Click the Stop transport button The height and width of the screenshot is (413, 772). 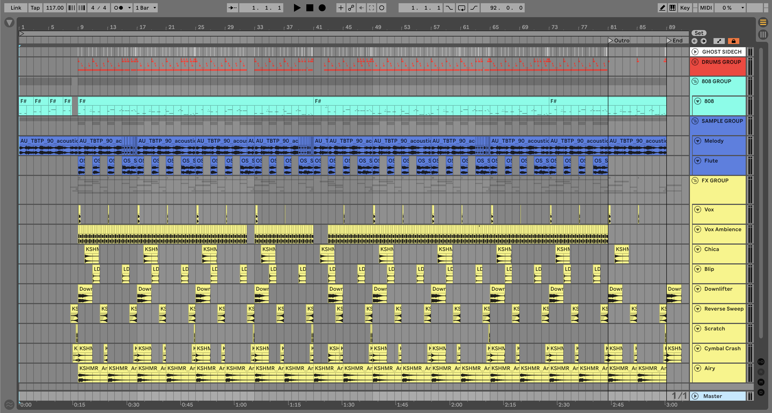(x=310, y=8)
